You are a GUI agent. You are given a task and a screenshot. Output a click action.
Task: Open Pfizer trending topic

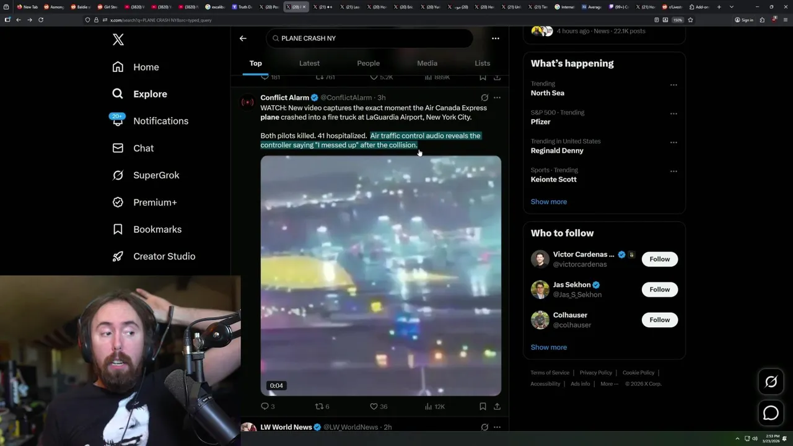tap(540, 122)
